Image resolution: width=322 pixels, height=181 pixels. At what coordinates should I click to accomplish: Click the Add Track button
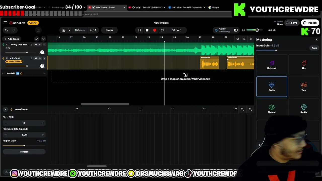[x=11, y=39]
